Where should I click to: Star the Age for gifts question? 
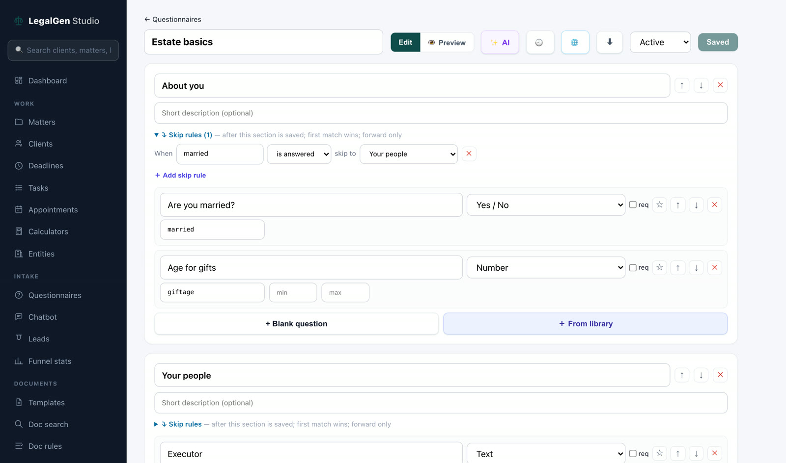660,267
